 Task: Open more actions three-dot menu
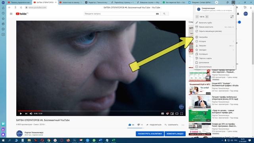point(183,125)
